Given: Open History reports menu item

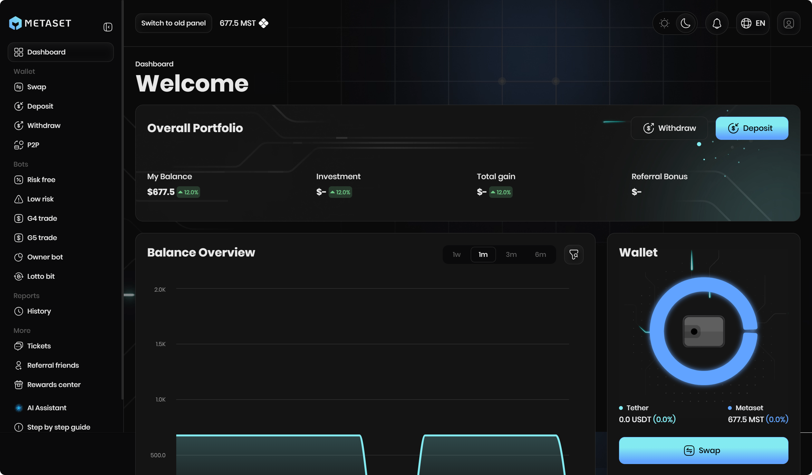Looking at the screenshot, I should point(39,311).
